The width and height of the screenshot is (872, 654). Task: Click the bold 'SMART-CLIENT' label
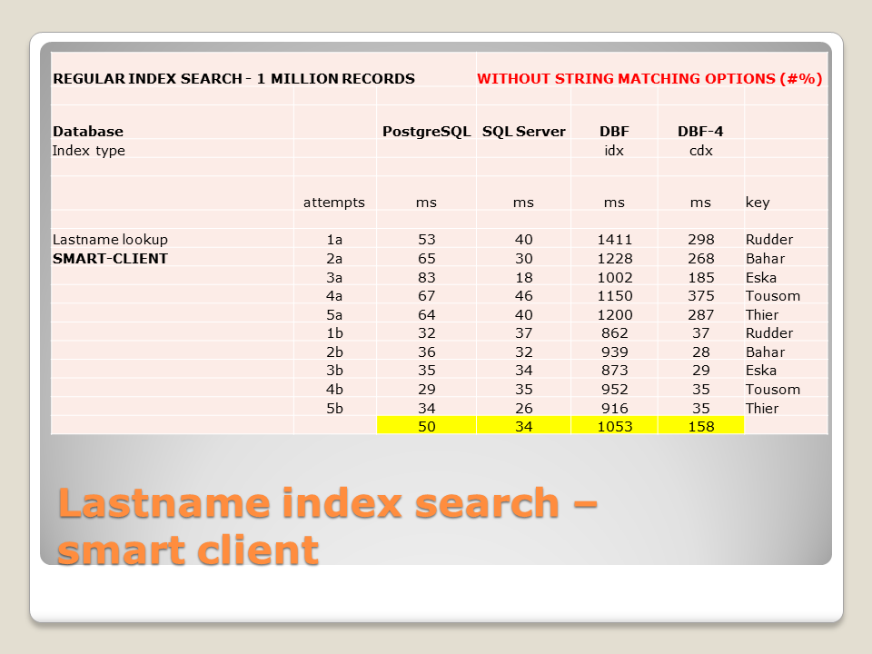(110, 259)
